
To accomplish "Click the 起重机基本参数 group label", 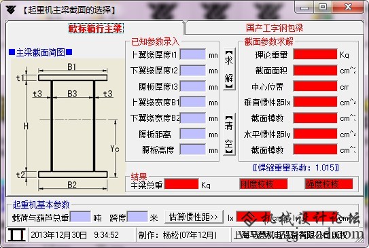I will [x=41, y=205].
